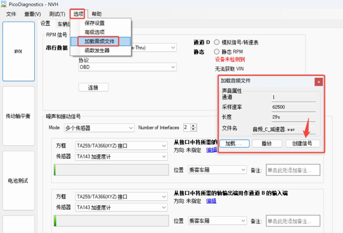343x233 pixels.
Task: Click the 加载... button in audio dialog
Action: tap(234, 144)
